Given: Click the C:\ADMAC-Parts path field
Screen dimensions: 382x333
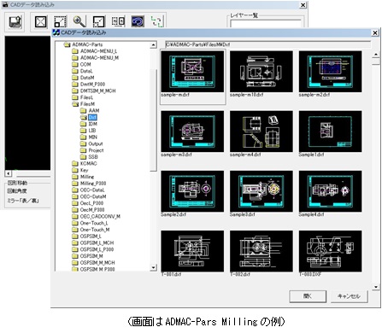Looking at the screenshot, I should pos(267,44).
